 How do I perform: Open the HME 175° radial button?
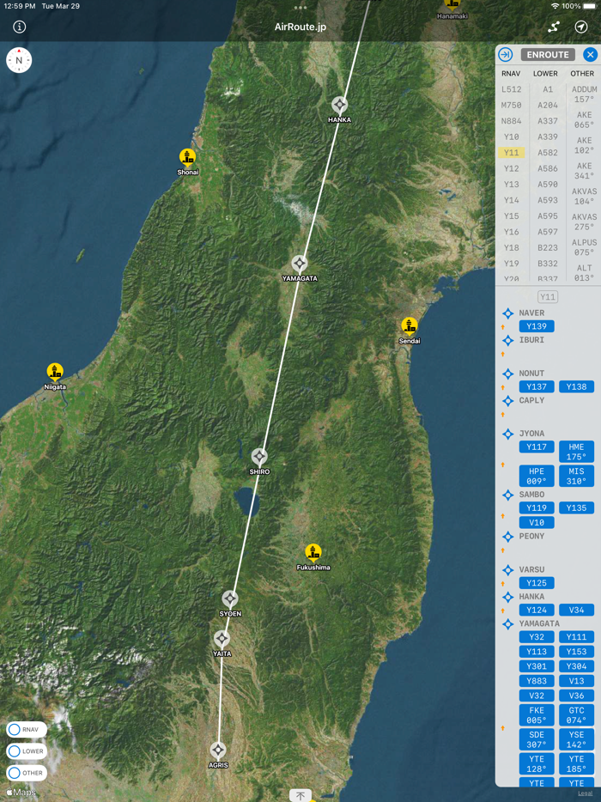[576, 452]
